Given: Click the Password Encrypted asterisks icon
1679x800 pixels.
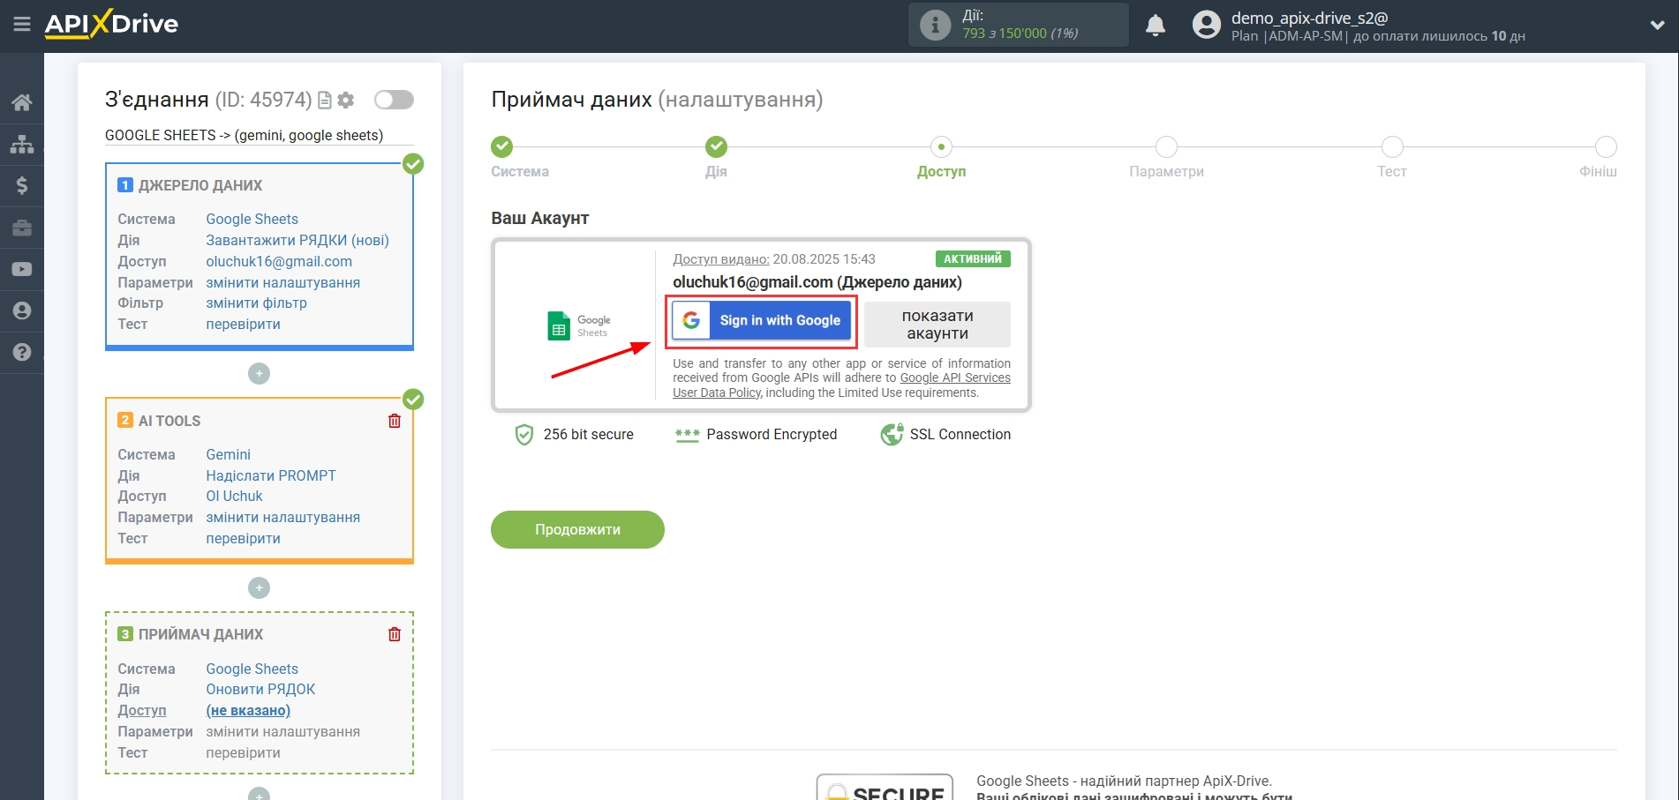Looking at the screenshot, I should (687, 435).
